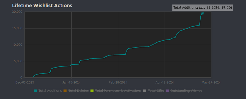The width and height of the screenshot is (246, 99).
Task: Click the orange Total Deletes legend swatch
Action: pos(65,90)
